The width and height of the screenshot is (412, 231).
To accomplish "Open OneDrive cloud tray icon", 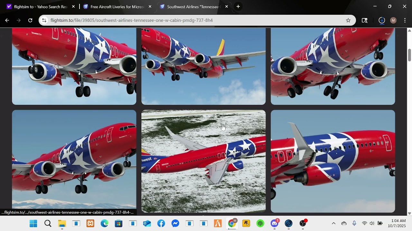I will pos(344,224).
